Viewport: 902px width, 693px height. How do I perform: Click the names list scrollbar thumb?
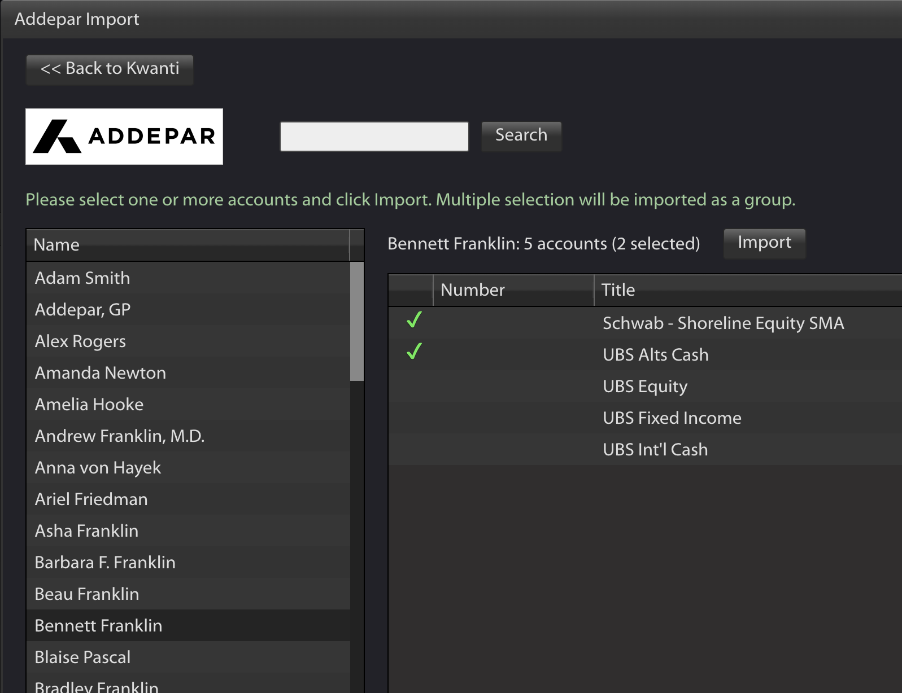click(357, 321)
